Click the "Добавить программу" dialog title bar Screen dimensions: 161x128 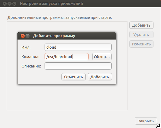coord(67,36)
